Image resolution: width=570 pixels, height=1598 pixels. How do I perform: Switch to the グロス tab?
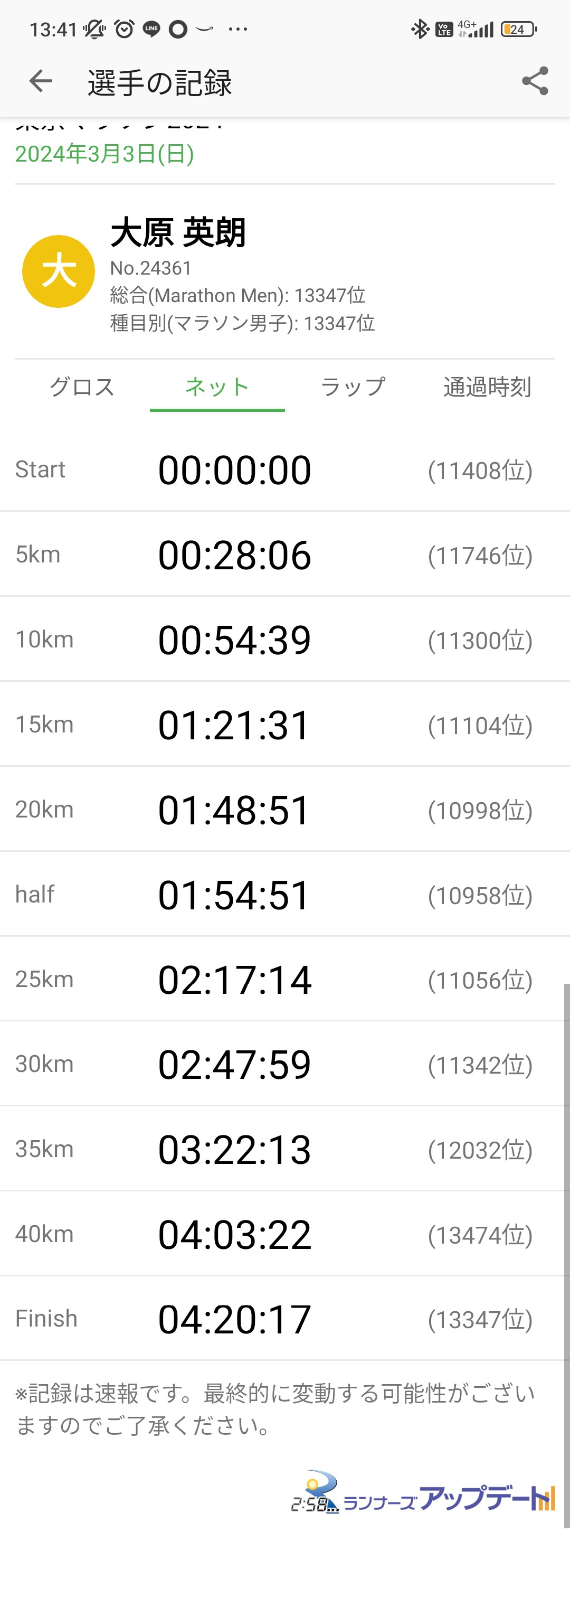pos(82,387)
